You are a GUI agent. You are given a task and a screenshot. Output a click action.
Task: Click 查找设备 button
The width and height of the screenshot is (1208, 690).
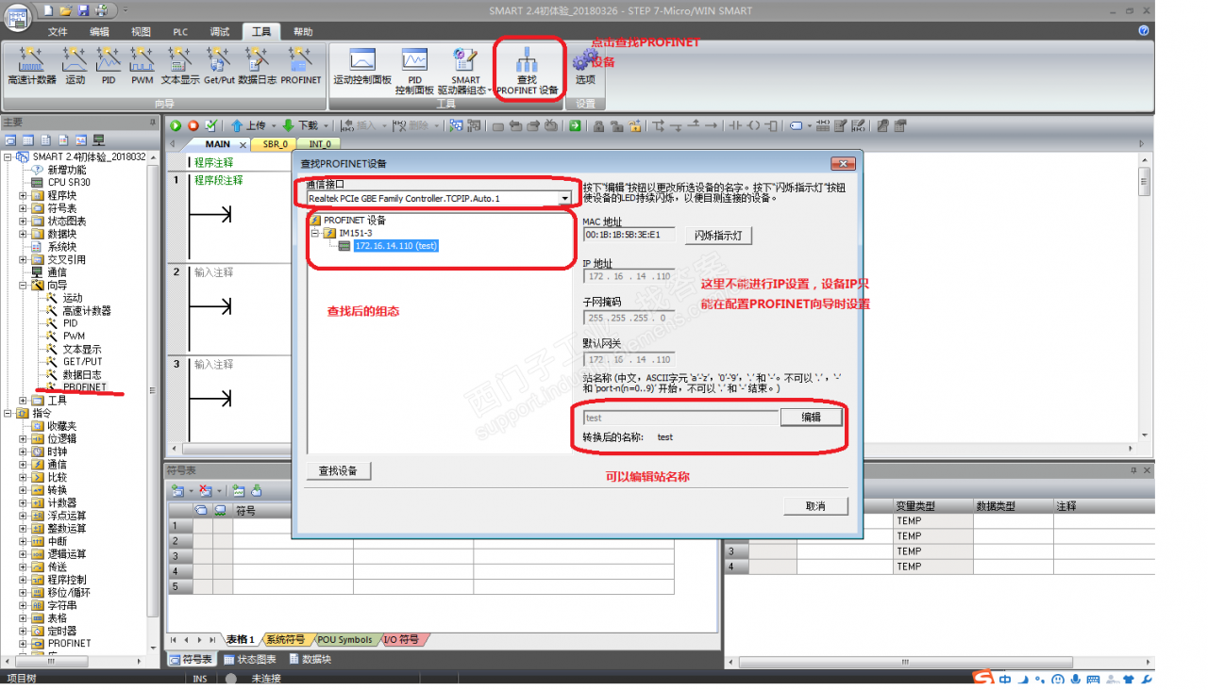click(x=338, y=470)
